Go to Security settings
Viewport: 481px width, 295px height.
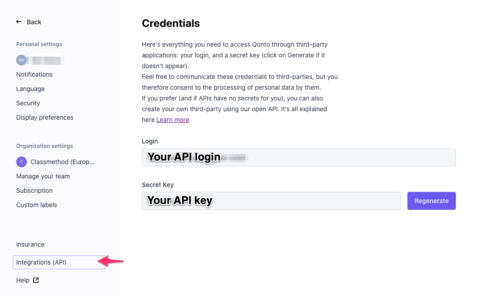pos(28,104)
